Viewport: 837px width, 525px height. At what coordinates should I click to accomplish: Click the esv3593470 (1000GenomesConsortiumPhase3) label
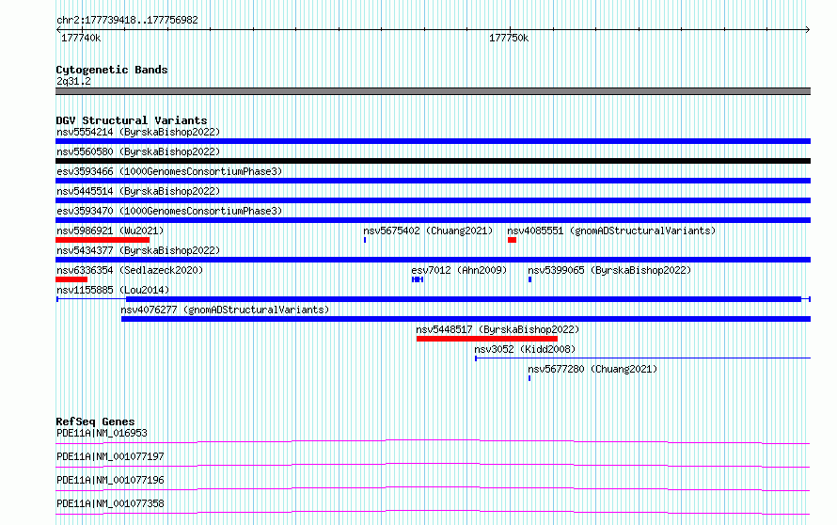[x=169, y=211]
